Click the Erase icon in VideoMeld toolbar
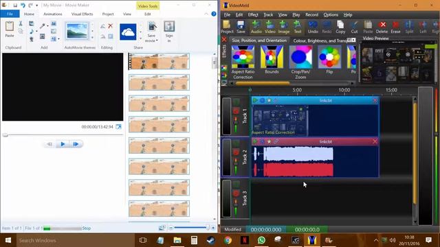This screenshot has height=247, width=440. 395,27
